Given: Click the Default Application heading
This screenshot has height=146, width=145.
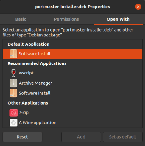Looking at the screenshot, I should [29, 44].
